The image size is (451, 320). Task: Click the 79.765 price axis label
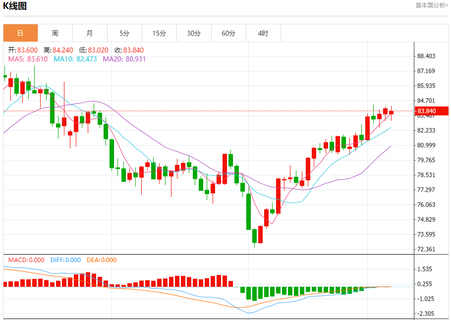tap(426, 160)
